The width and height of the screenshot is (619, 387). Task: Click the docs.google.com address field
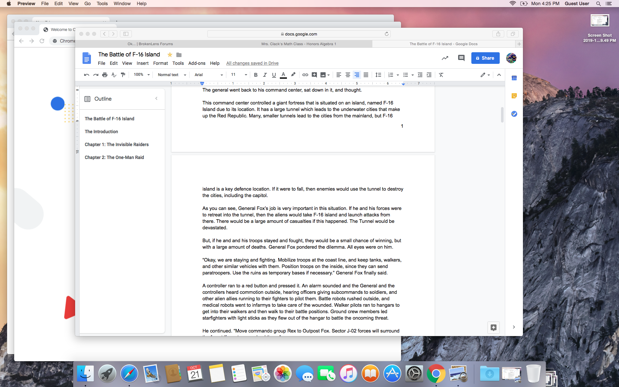tap(299, 34)
